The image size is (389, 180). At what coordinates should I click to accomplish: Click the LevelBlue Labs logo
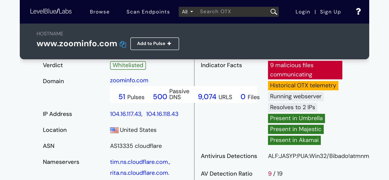[51, 11]
